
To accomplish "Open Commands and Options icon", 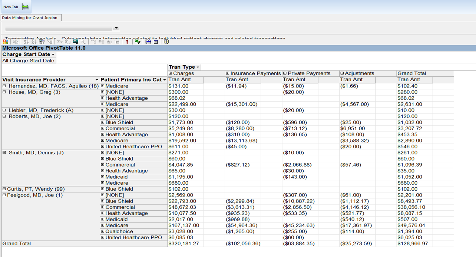I will pos(148,42).
